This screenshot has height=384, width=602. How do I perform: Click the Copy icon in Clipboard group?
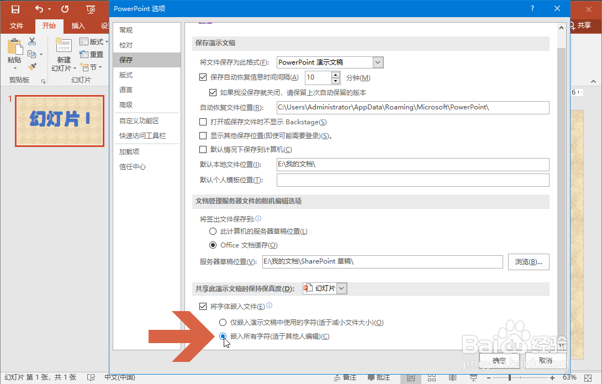(32, 53)
